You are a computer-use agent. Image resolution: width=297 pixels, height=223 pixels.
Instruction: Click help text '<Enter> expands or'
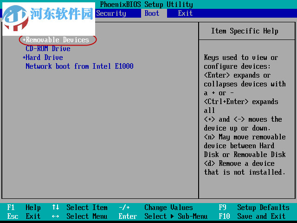(x=237, y=75)
